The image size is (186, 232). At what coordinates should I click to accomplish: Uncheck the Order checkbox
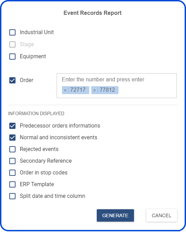click(x=12, y=80)
